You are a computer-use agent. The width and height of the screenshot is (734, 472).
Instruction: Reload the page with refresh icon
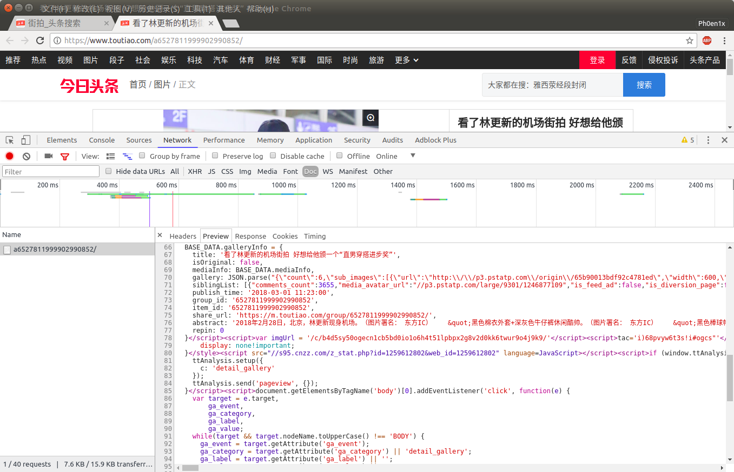click(x=40, y=41)
